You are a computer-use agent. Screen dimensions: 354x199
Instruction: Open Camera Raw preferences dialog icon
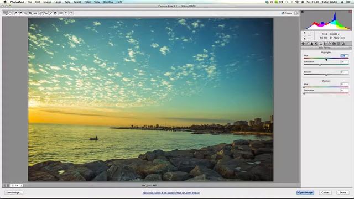(x=61, y=13)
